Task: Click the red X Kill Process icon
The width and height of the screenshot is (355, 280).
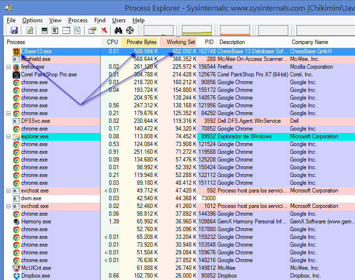Action: (x=104, y=30)
